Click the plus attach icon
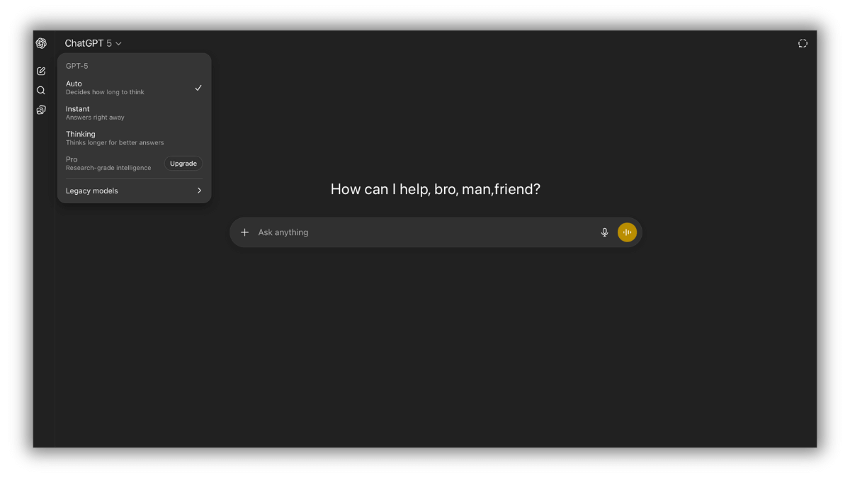The width and height of the screenshot is (850, 478). click(245, 232)
